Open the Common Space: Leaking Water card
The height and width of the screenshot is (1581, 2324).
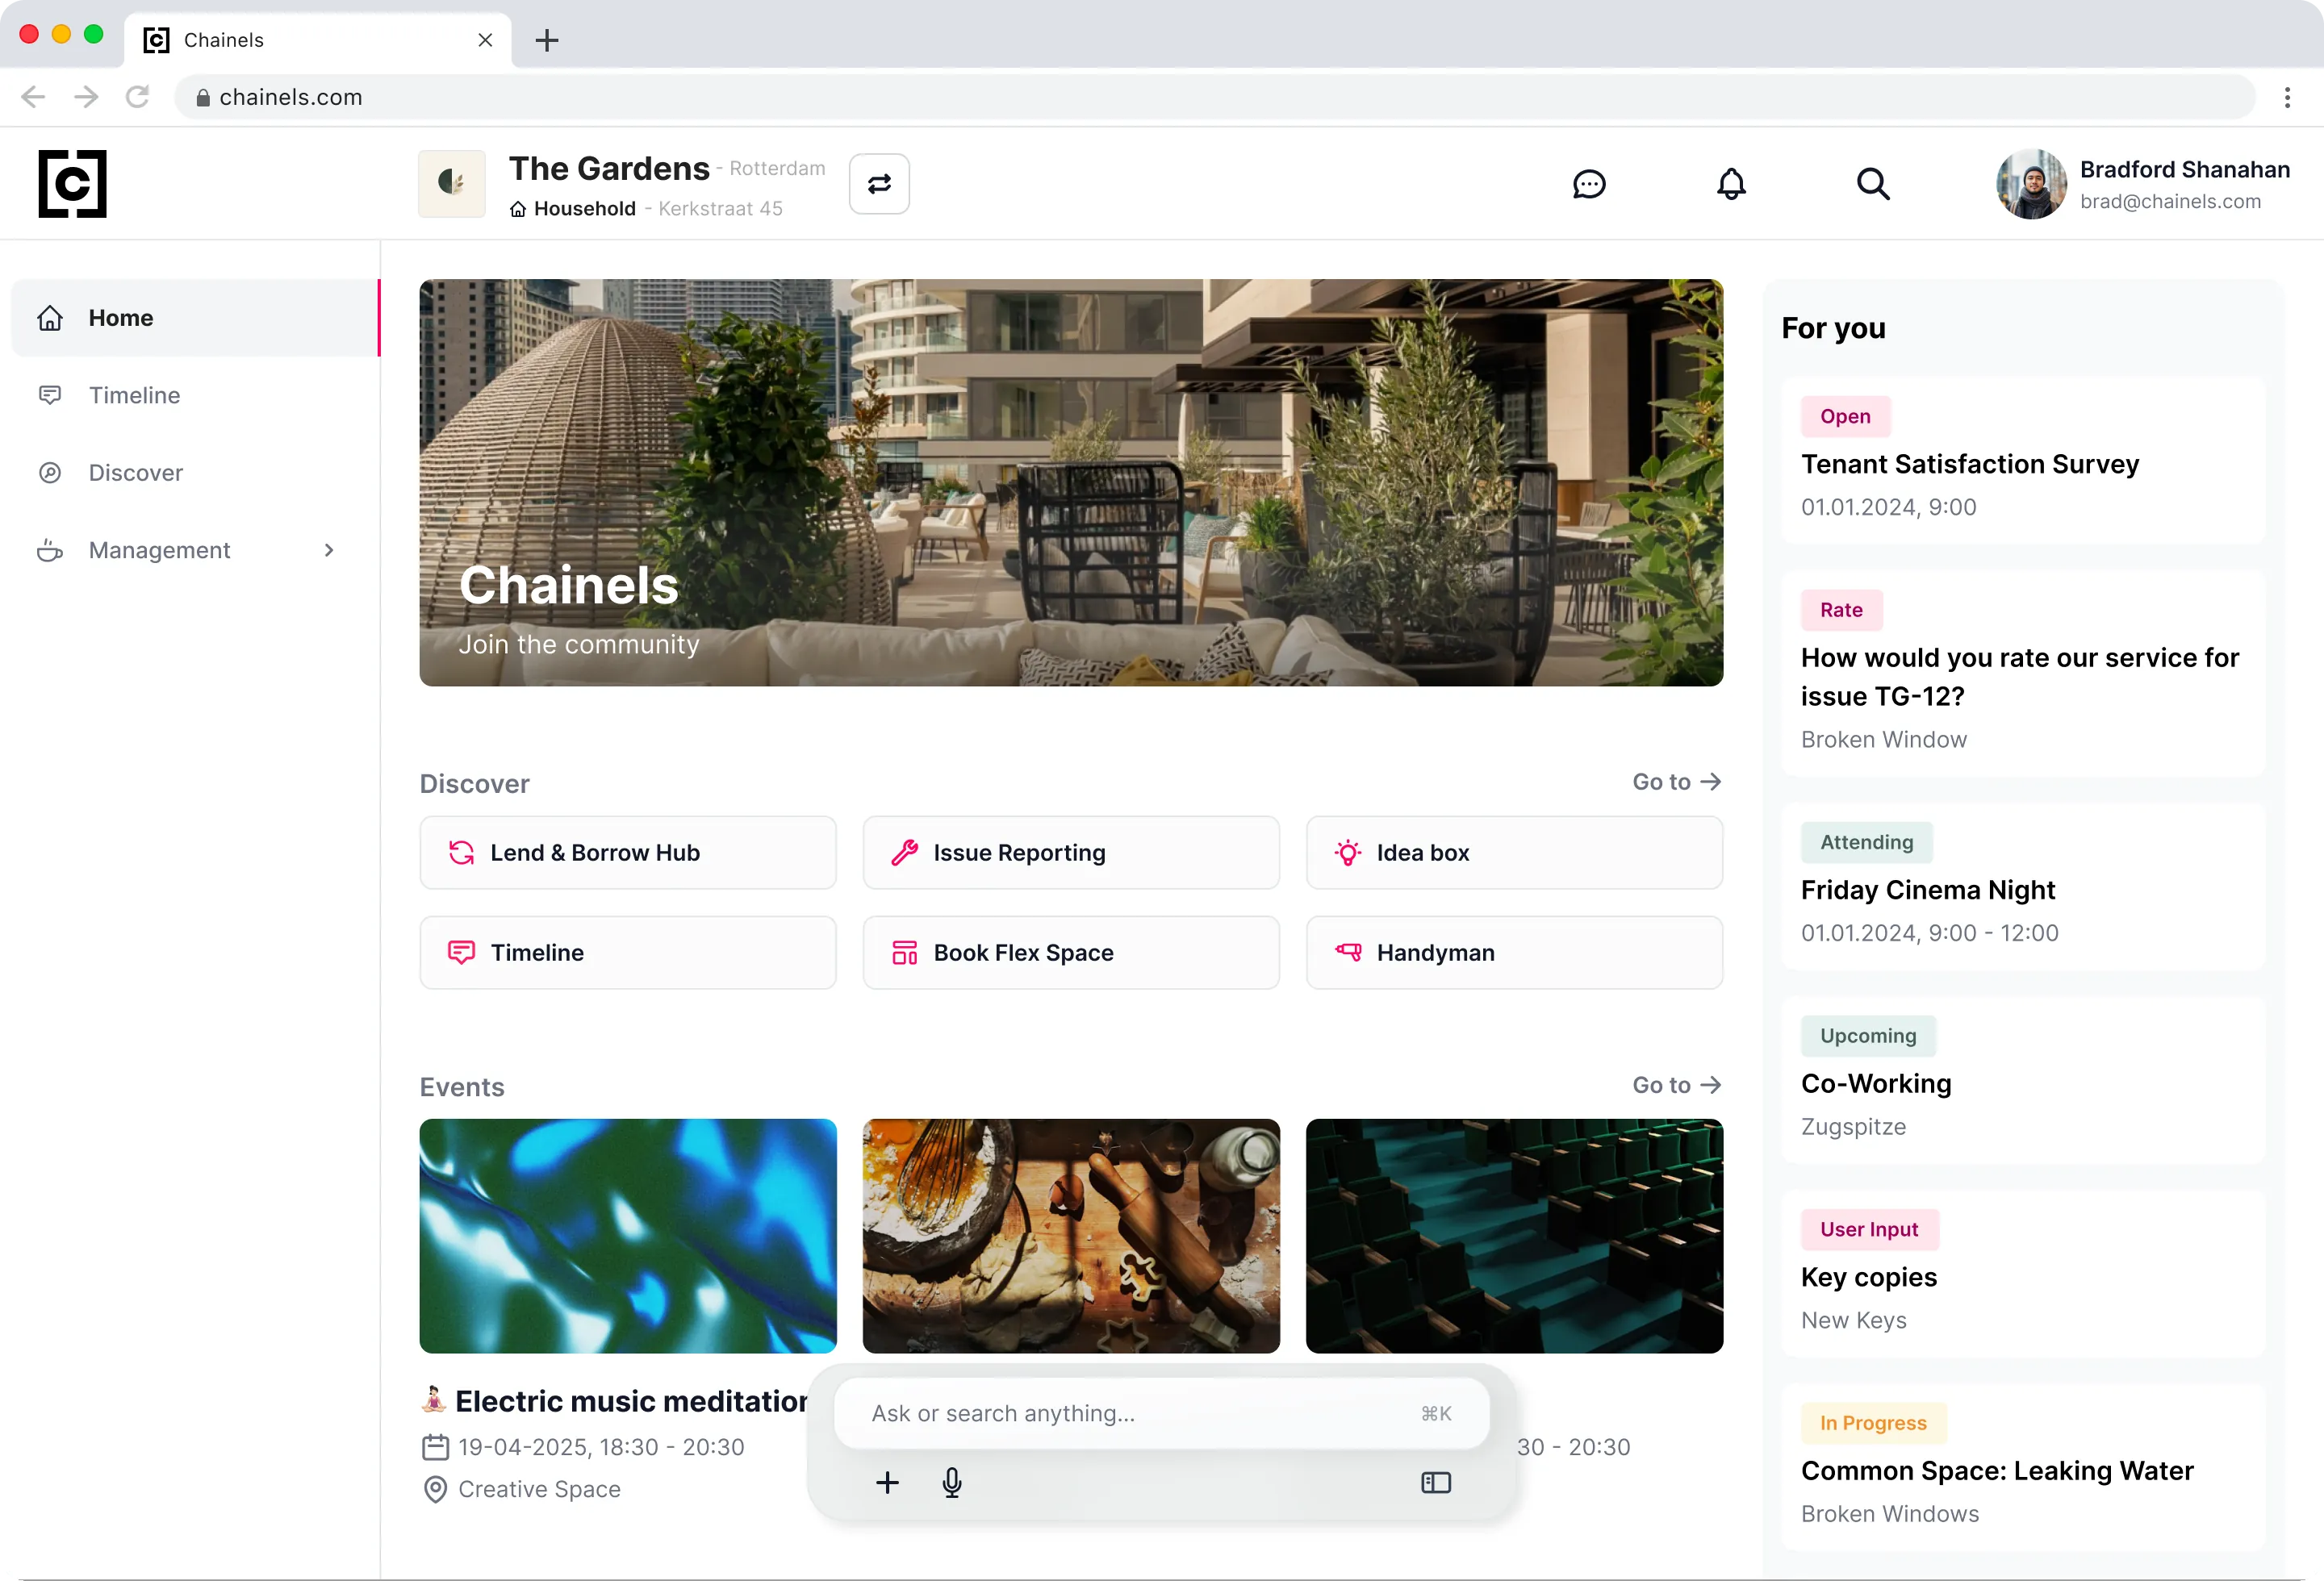[2022, 1467]
